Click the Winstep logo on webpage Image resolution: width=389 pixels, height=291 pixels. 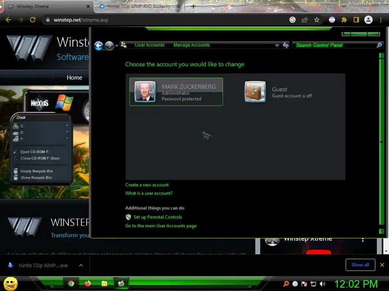click(x=29, y=48)
